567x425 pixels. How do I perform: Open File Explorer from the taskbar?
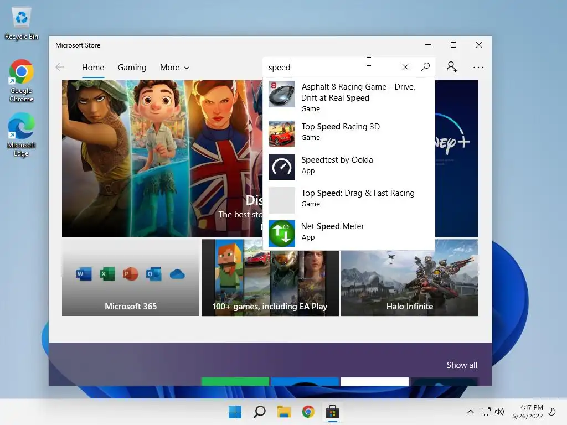(x=284, y=412)
